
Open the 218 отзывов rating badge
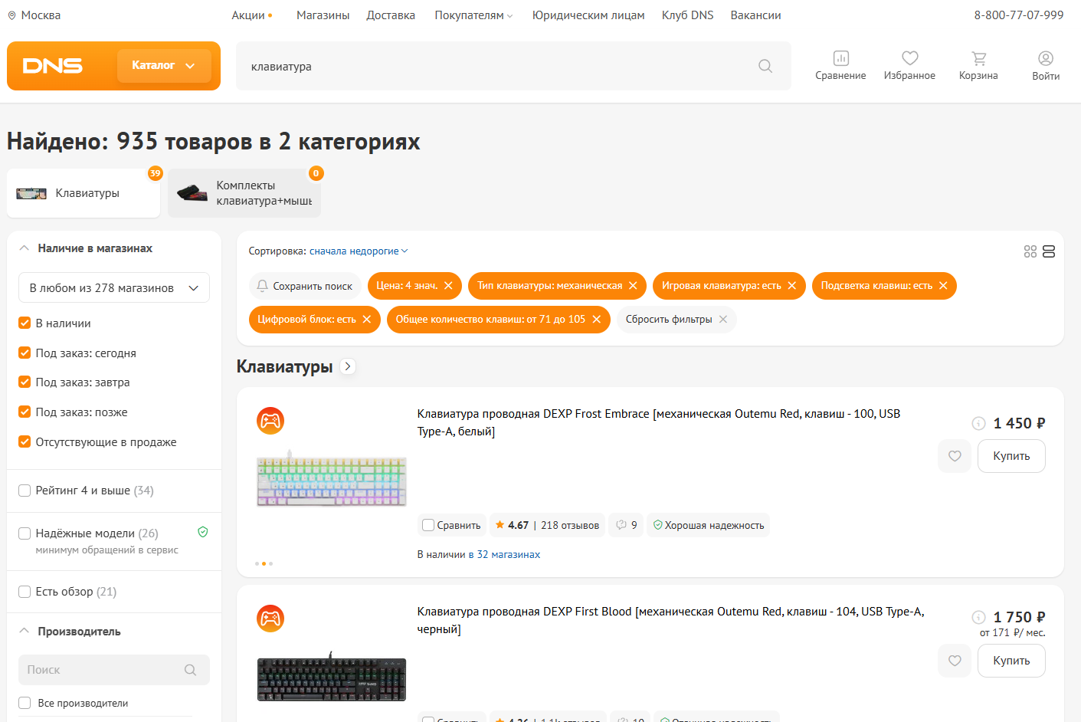[x=547, y=525]
